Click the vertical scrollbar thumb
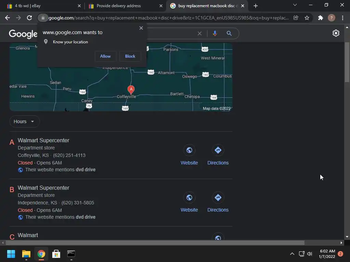The height and width of the screenshot is (262, 350). 347,62
